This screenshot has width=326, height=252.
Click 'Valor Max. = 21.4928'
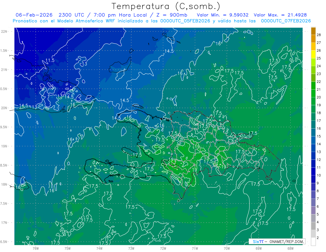click(x=280, y=15)
